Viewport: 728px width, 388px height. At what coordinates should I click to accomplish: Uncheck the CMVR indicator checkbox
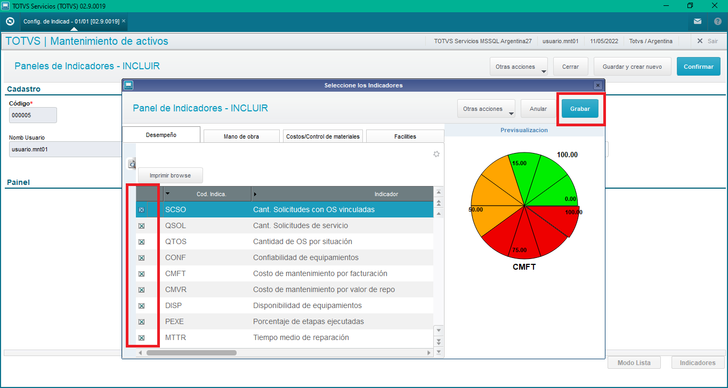(x=142, y=290)
